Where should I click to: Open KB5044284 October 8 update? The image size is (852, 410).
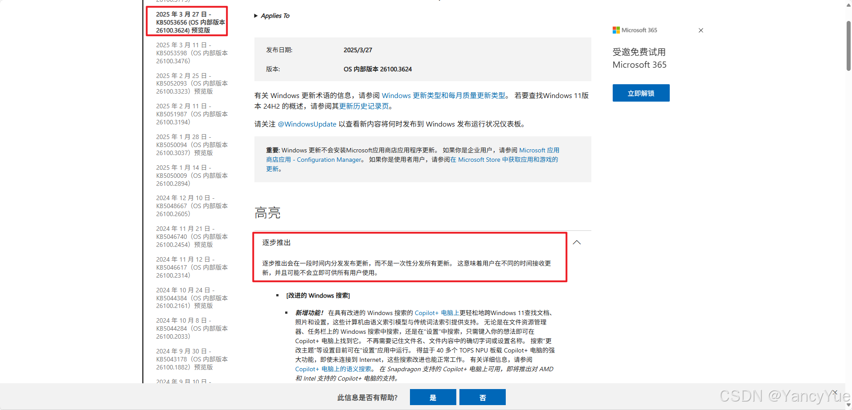click(x=192, y=328)
